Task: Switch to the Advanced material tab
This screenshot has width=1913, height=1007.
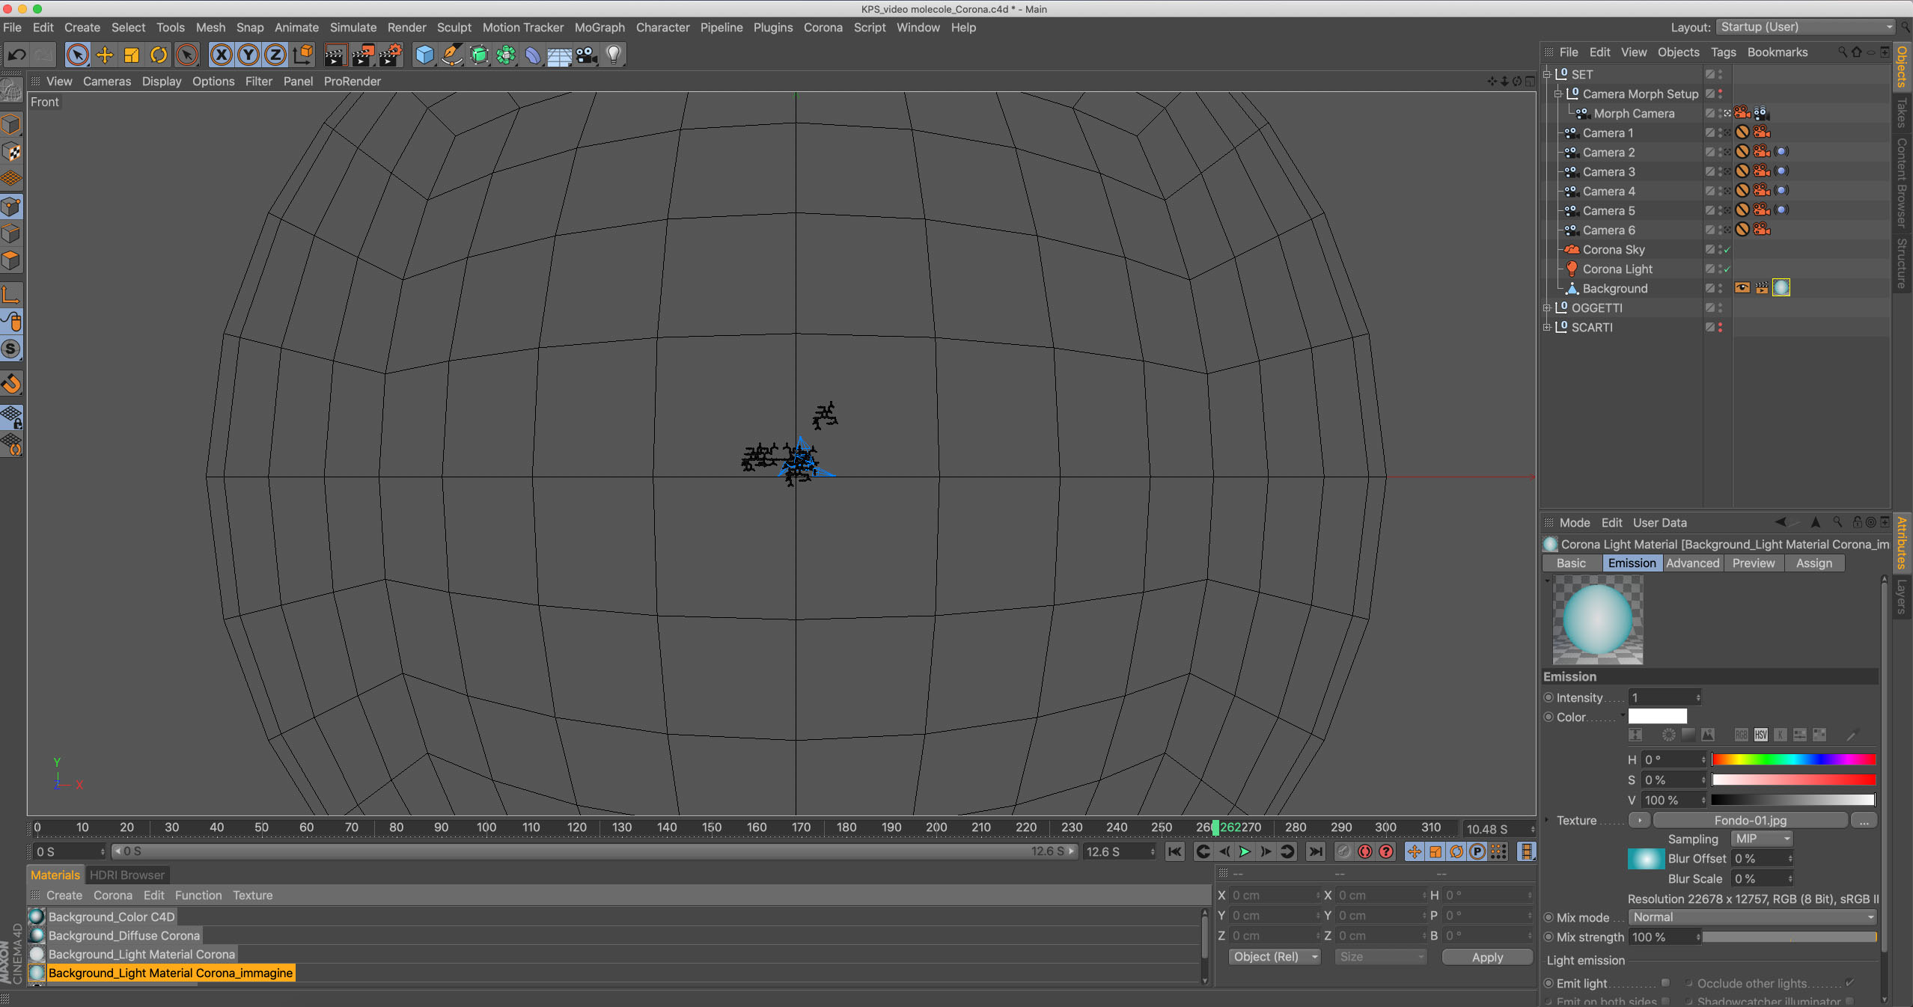Action: (x=1692, y=563)
